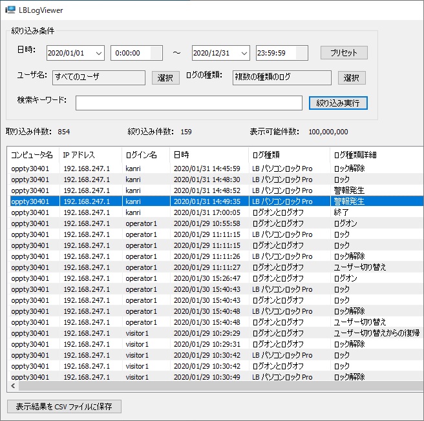Select ユーザー切り替え row at 11:11:27
Image resolution: width=424 pixels, height=421 pixels.
tap(216, 267)
